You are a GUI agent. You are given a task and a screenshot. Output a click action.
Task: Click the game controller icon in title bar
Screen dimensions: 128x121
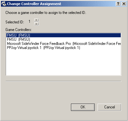pyautogui.click(x=4, y=4)
